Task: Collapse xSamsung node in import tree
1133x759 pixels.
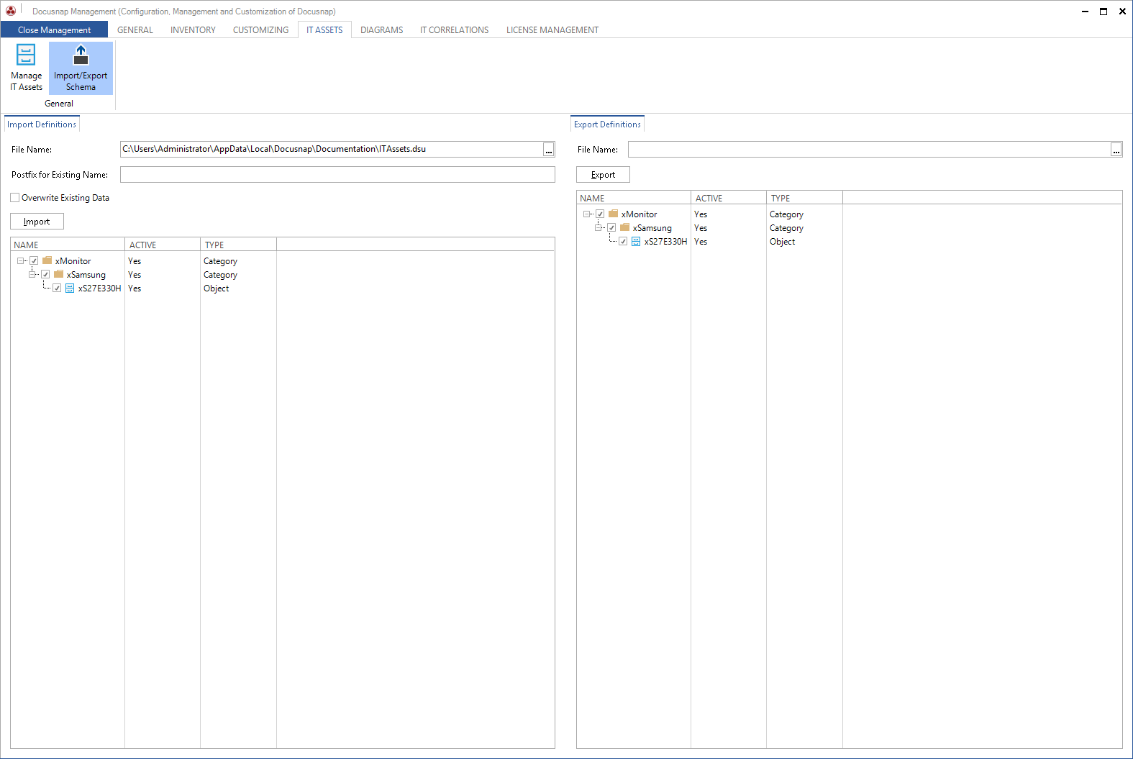Action: coord(32,274)
